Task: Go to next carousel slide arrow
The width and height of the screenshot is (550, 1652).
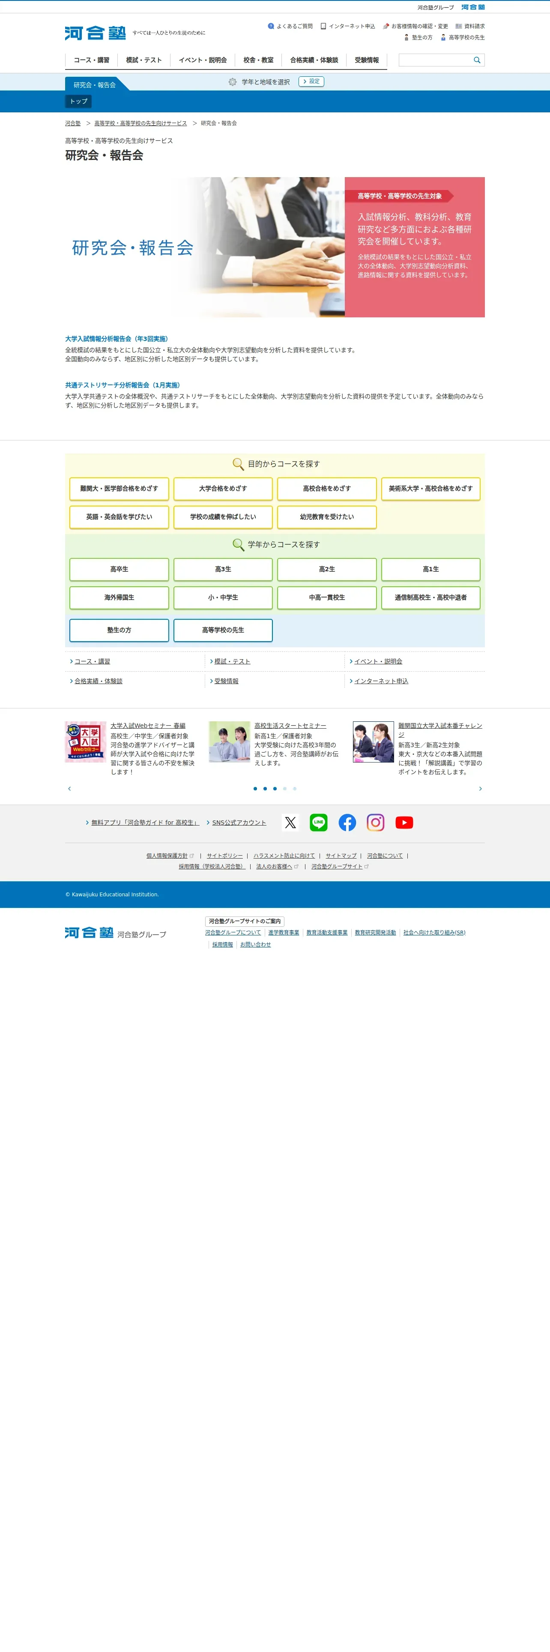Action: [480, 788]
